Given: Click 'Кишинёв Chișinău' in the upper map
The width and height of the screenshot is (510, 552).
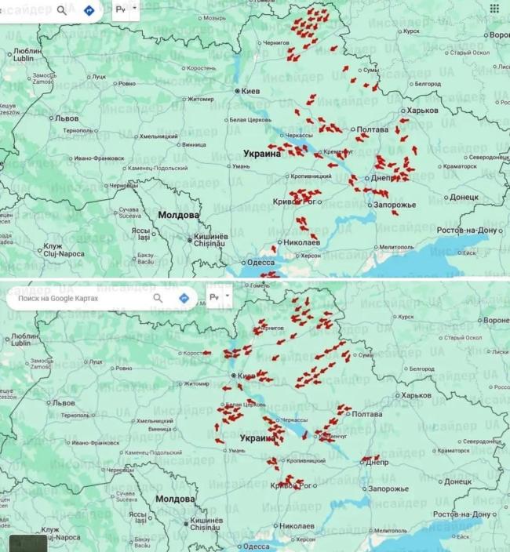Looking at the screenshot, I should pos(211,240).
